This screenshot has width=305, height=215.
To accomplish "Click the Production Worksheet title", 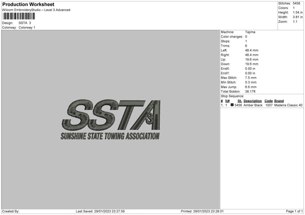I will (28, 4).
